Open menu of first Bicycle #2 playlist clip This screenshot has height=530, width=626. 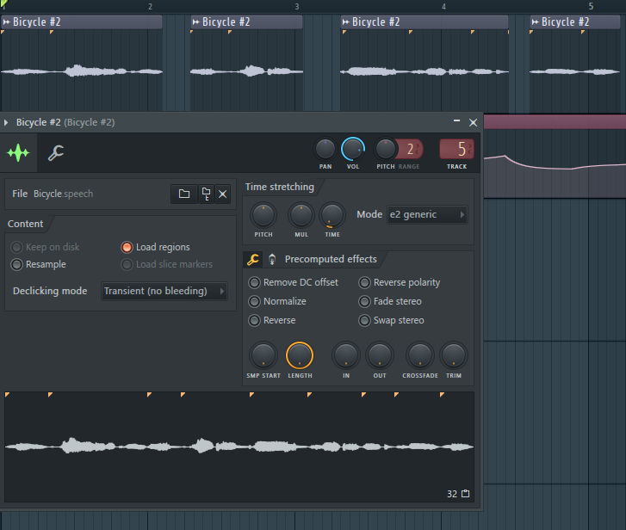6,22
